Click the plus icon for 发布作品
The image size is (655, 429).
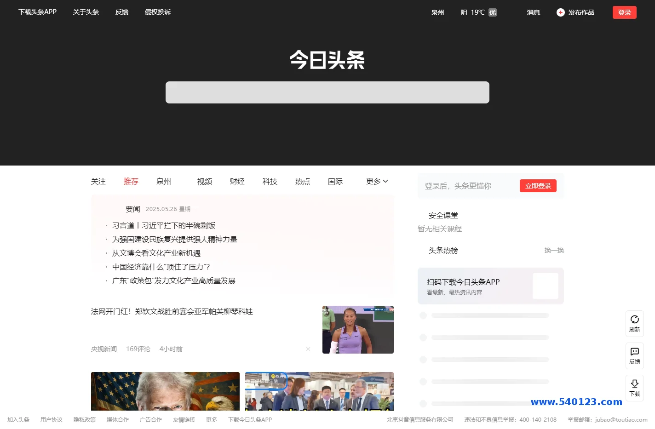pos(560,12)
